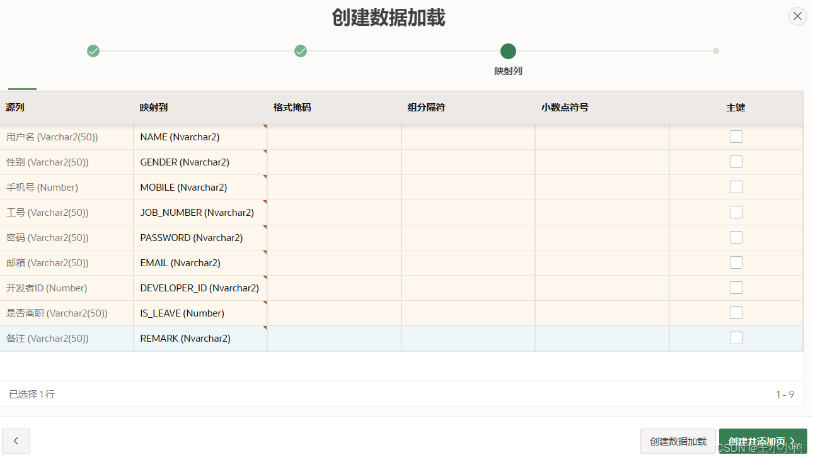Select the 性别 (Varchar2(50)) source cell
The width and height of the screenshot is (813, 460).
point(66,162)
